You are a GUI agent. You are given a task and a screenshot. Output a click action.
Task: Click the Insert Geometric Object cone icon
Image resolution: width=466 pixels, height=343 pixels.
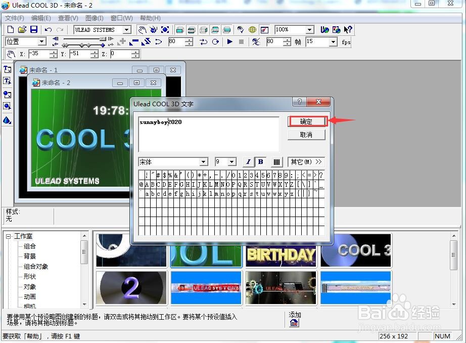pos(7,120)
